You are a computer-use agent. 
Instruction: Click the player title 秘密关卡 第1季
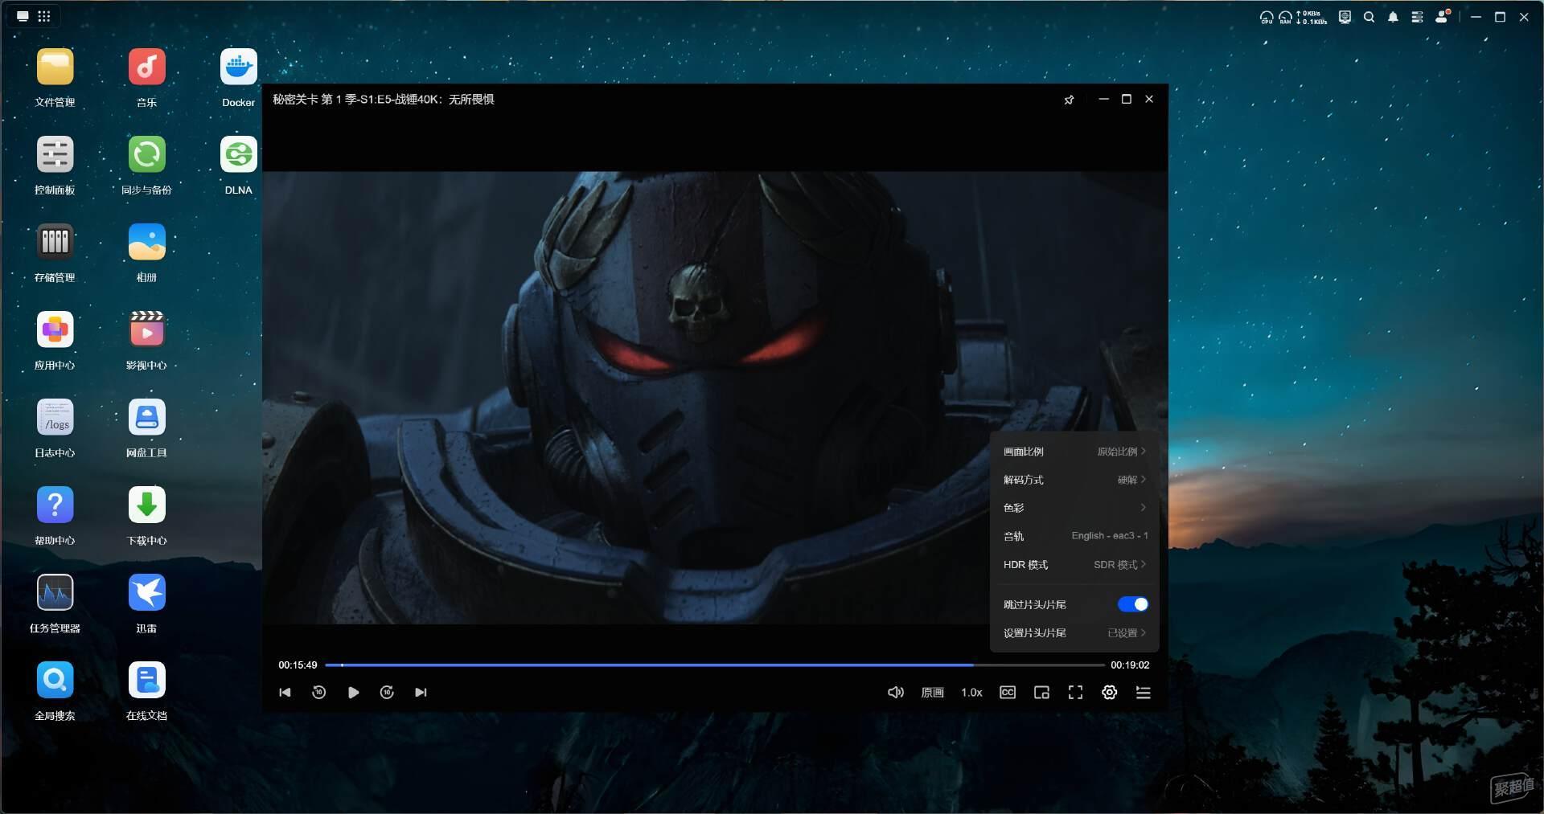tap(383, 100)
